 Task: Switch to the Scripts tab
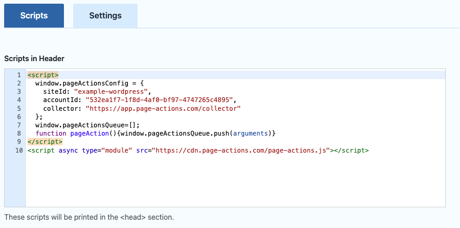tap(34, 16)
